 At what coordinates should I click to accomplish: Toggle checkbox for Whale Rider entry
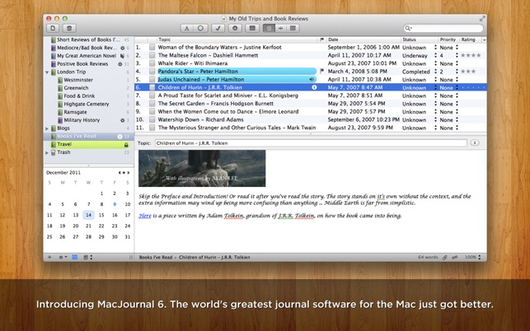[x=152, y=63]
